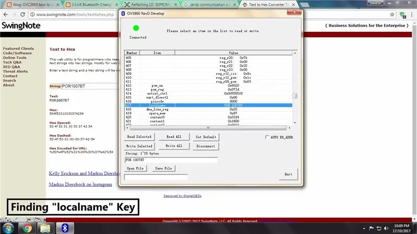Click the String input field containing POR 1007BT
Screen dimensions: 417x234
click(171, 160)
